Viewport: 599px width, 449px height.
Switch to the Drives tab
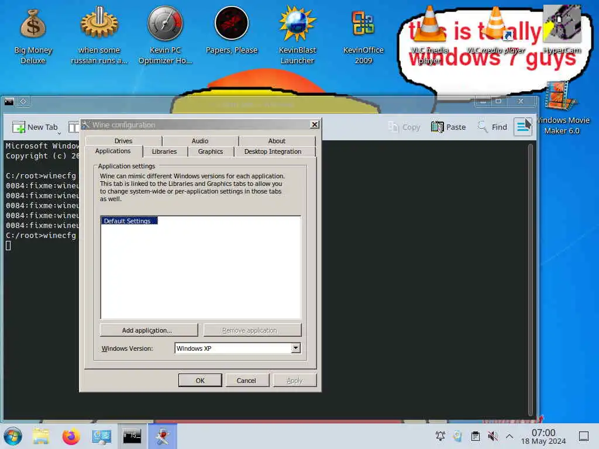[123, 141]
